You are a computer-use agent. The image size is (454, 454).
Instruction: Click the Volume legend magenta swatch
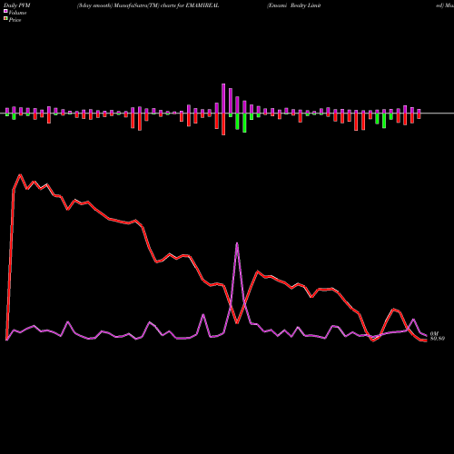pos(5,12)
